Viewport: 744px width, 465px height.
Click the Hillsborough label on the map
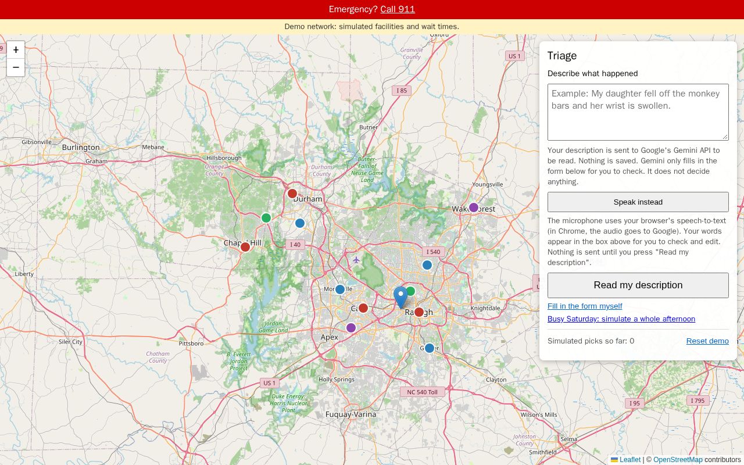coord(224,158)
